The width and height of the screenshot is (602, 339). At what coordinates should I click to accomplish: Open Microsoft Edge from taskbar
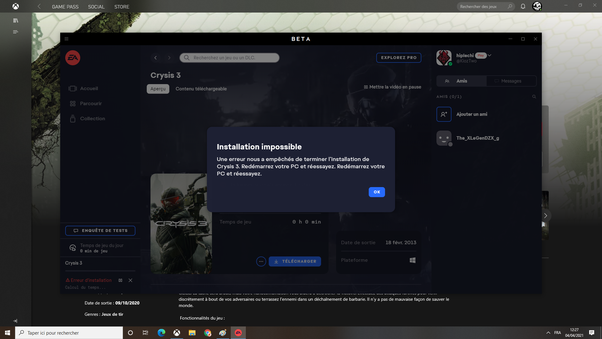point(161,333)
